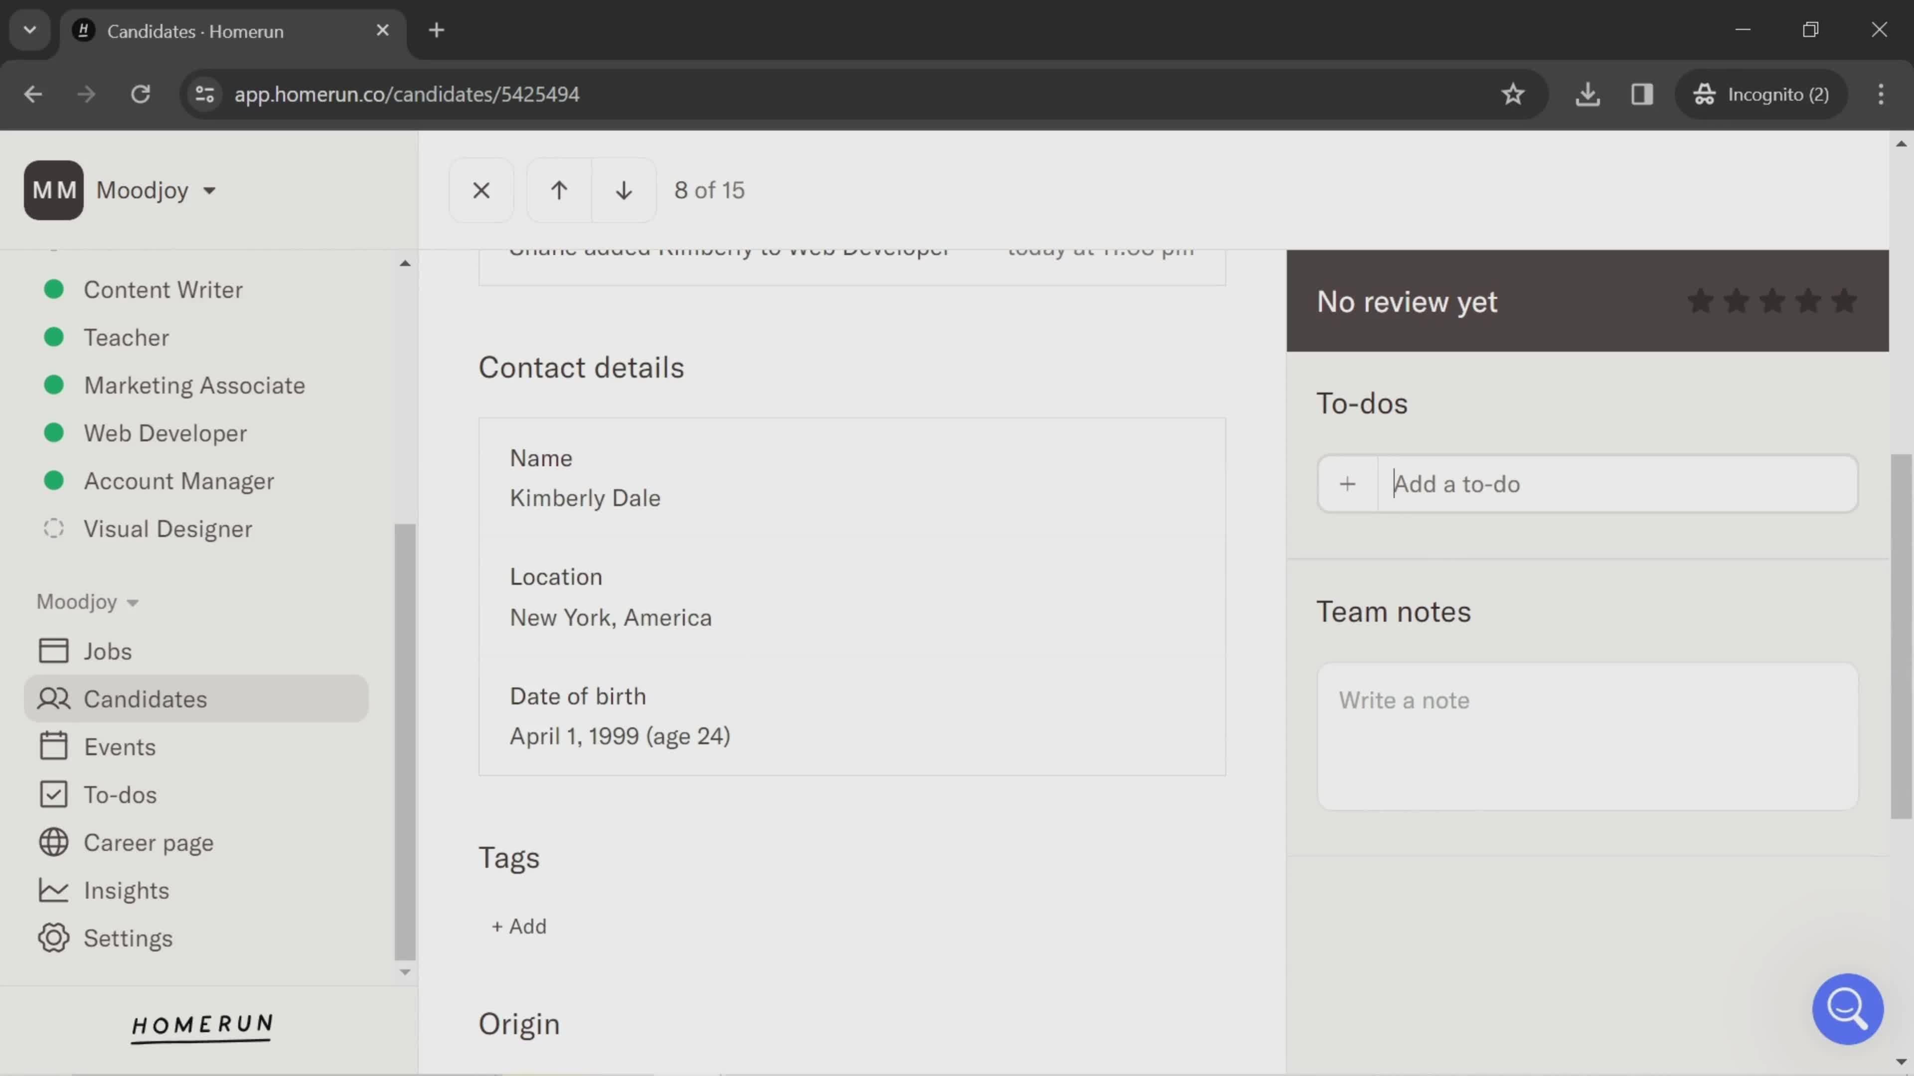
Task: Click the add to-do plus icon
Action: tap(1347, 484)
